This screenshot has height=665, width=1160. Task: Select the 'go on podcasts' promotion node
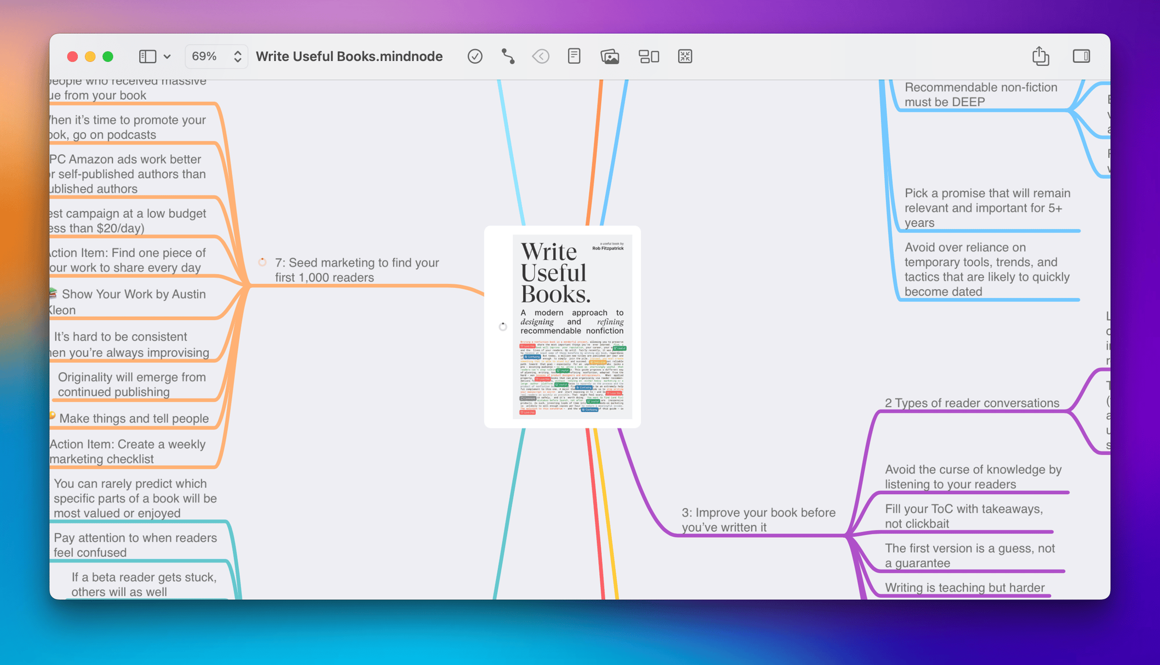pyautogui.click(x=128, y=127)
